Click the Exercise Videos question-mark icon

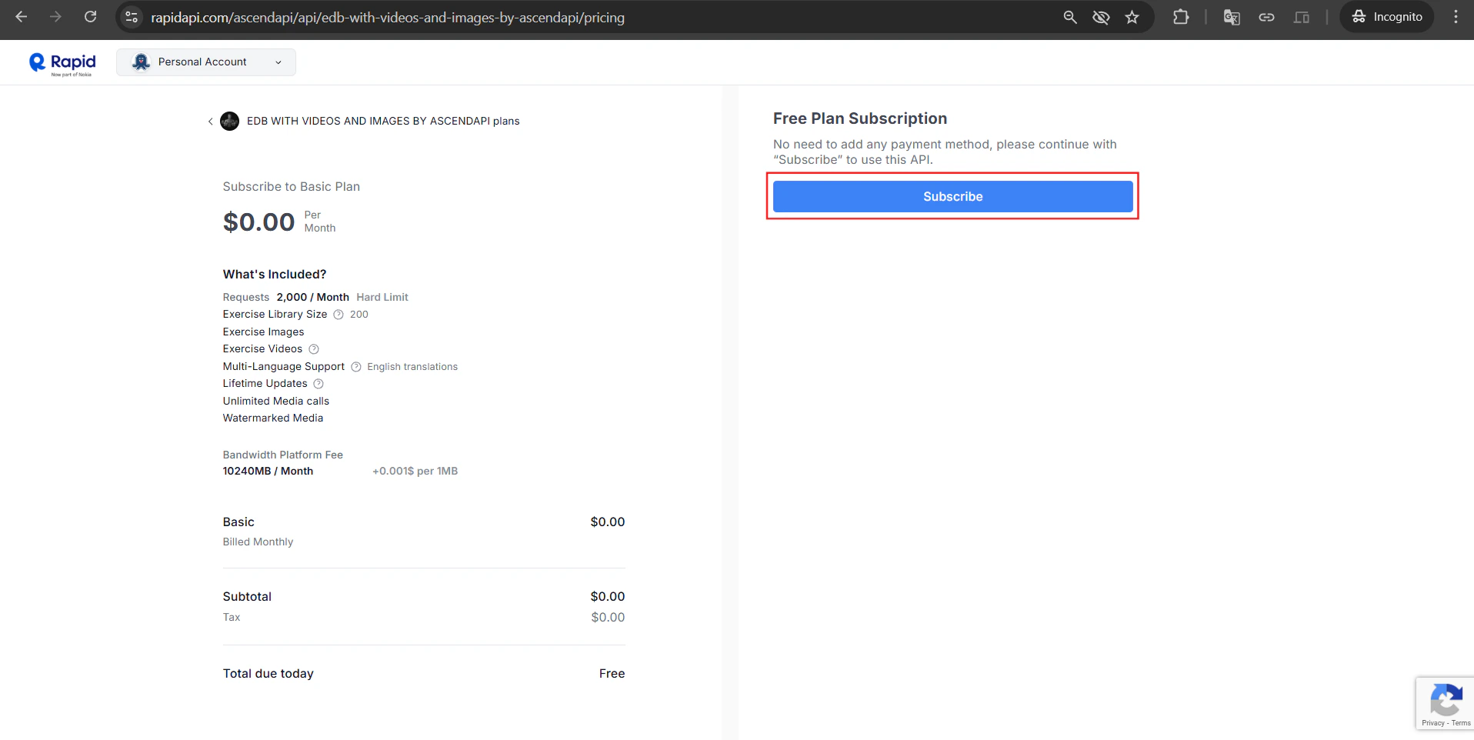[314, 349]
